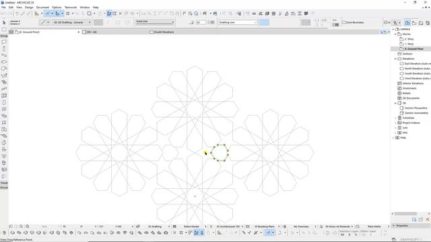This screenshot has height=242, width=431.
Task: Select the Curtain Wall tool in toolbox
Action: (x=4, y=95)
